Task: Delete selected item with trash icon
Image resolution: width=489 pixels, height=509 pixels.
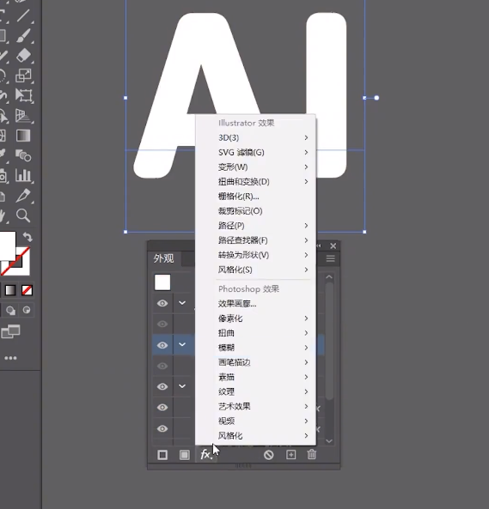Action: tap(312, 454)
